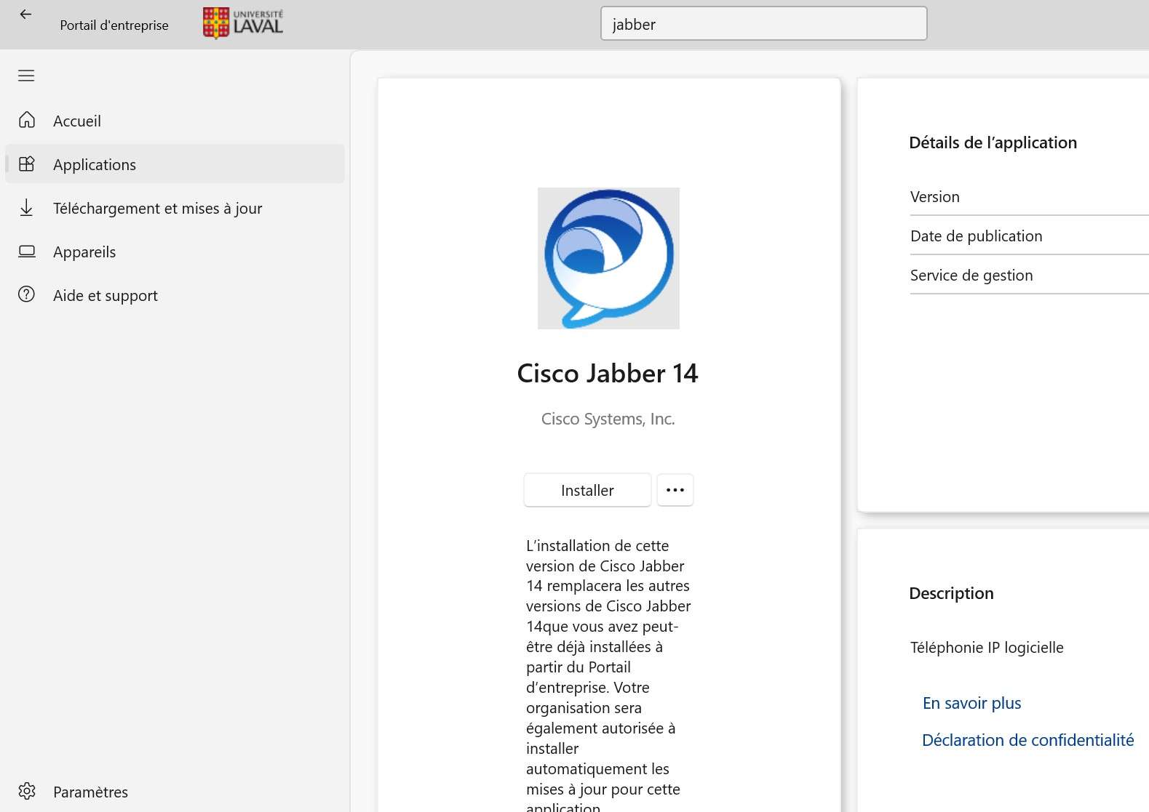Toggle the hamburger navigation menu

(26, 76)
